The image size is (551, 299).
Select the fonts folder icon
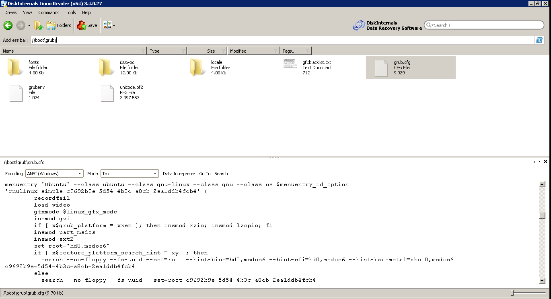click(16, 68)
